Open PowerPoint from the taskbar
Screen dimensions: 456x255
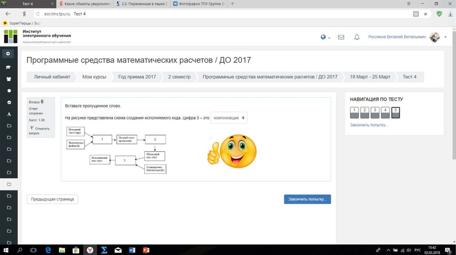(146, 250)
